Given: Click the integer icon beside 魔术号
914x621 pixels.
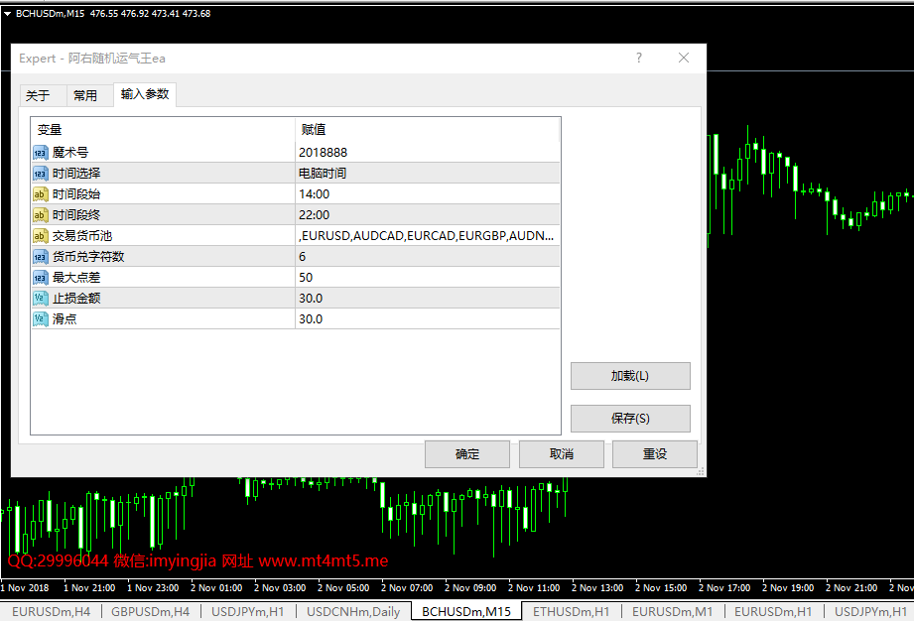Looking at the screenshot, I should (40, 153).
